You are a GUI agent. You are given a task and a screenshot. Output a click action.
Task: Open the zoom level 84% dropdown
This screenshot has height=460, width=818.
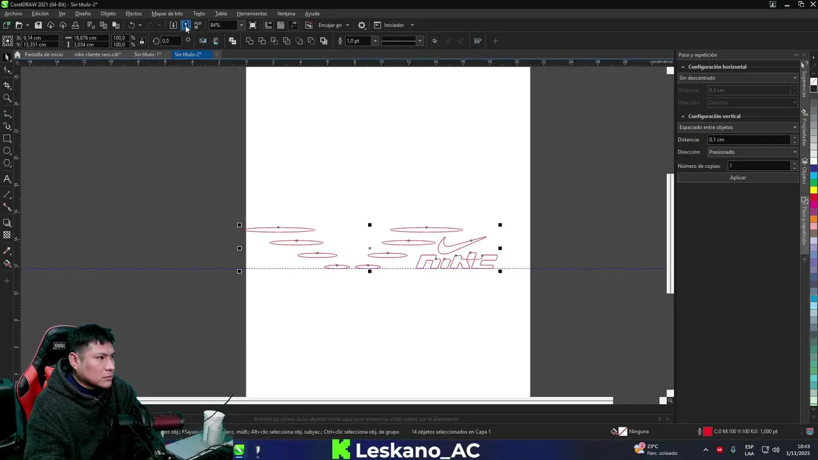click(241, 25)
